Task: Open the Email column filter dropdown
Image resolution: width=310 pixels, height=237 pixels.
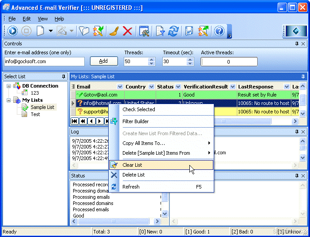Action: 120,87
